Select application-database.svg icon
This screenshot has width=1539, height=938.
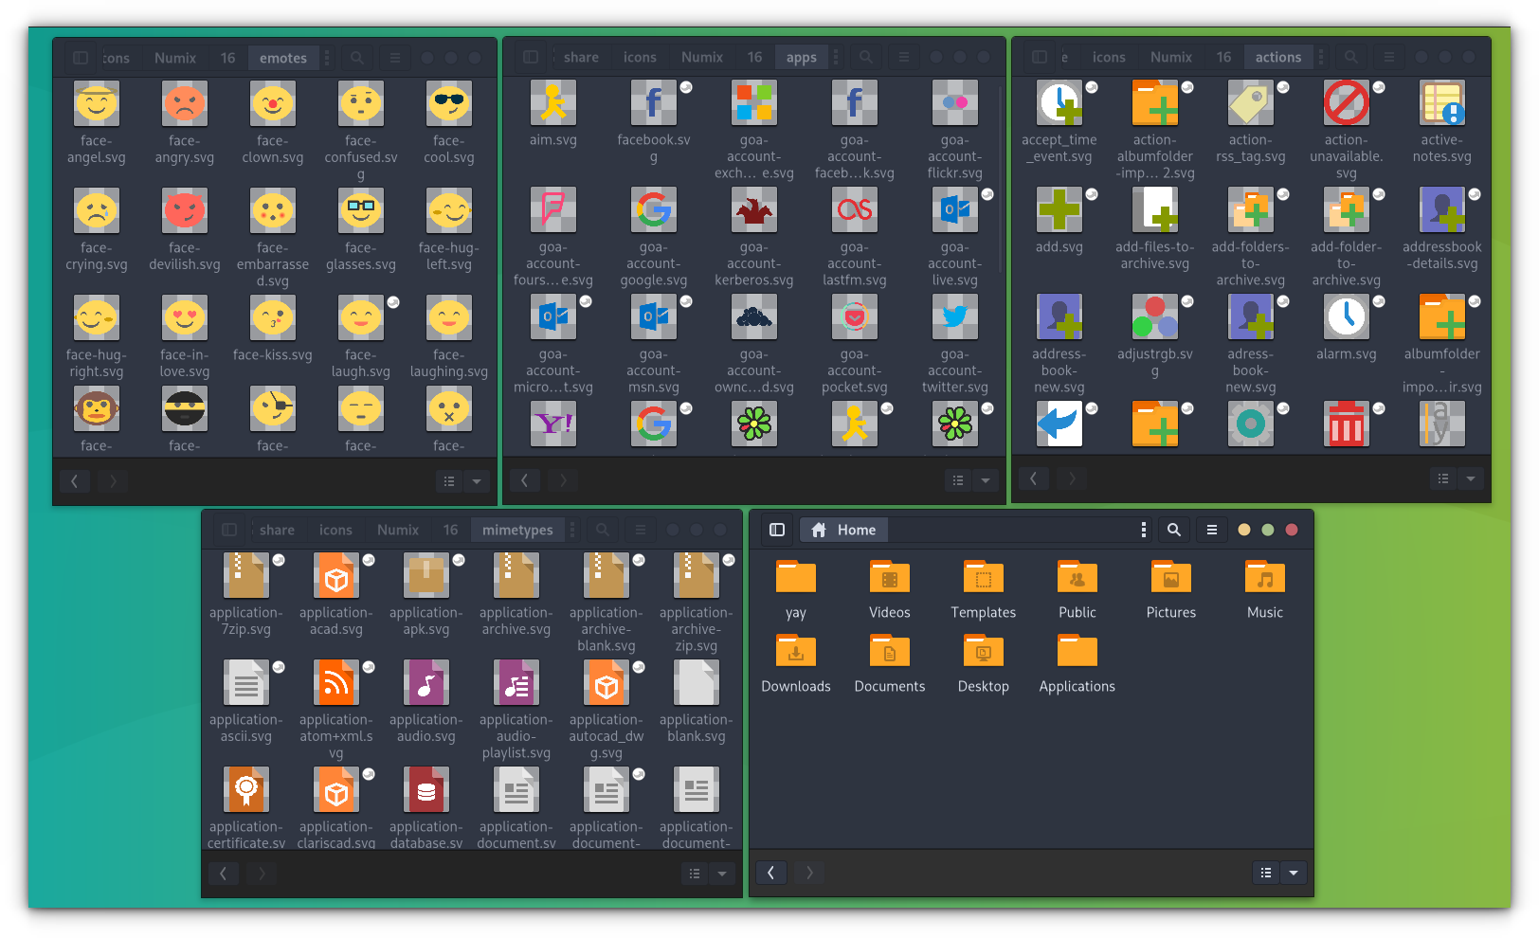(x=426, y=790)
